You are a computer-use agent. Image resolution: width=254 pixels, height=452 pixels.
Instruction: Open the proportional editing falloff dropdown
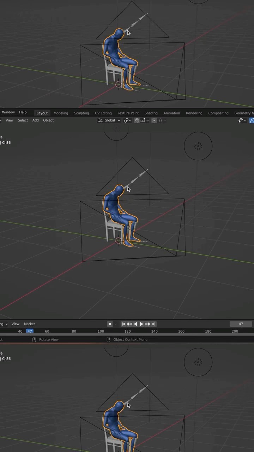coord(161,120)
